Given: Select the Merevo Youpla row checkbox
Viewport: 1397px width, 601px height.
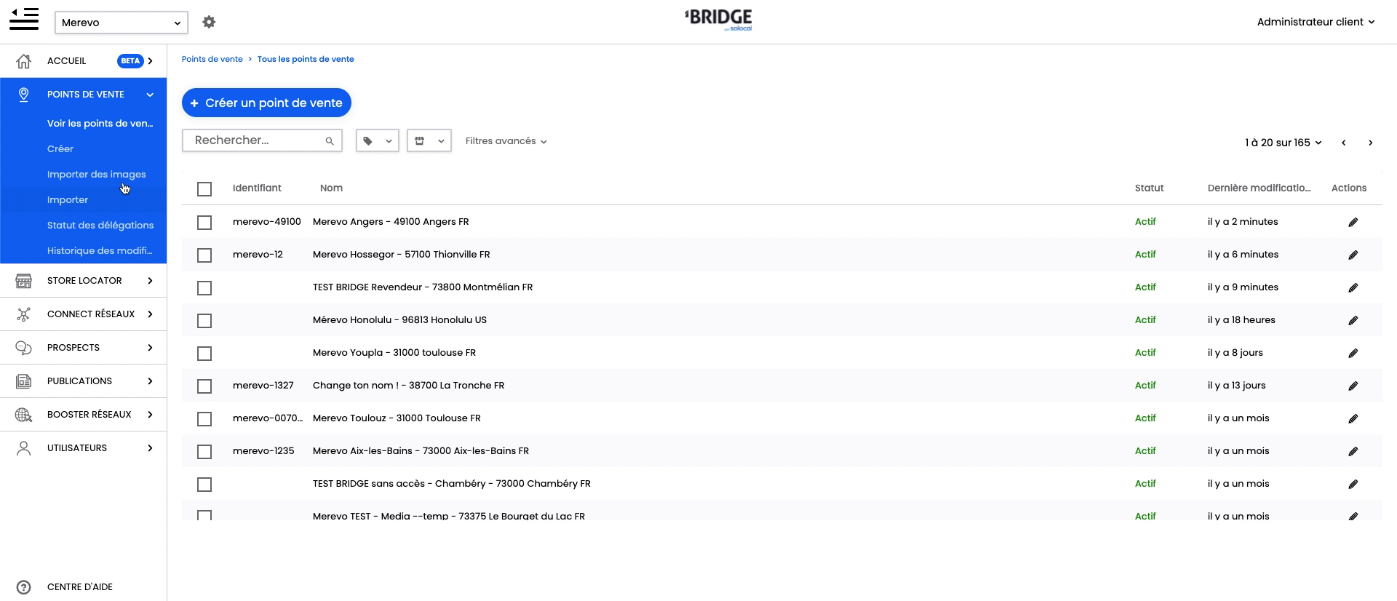Looking at the screenshot, I should click(204, 354).
